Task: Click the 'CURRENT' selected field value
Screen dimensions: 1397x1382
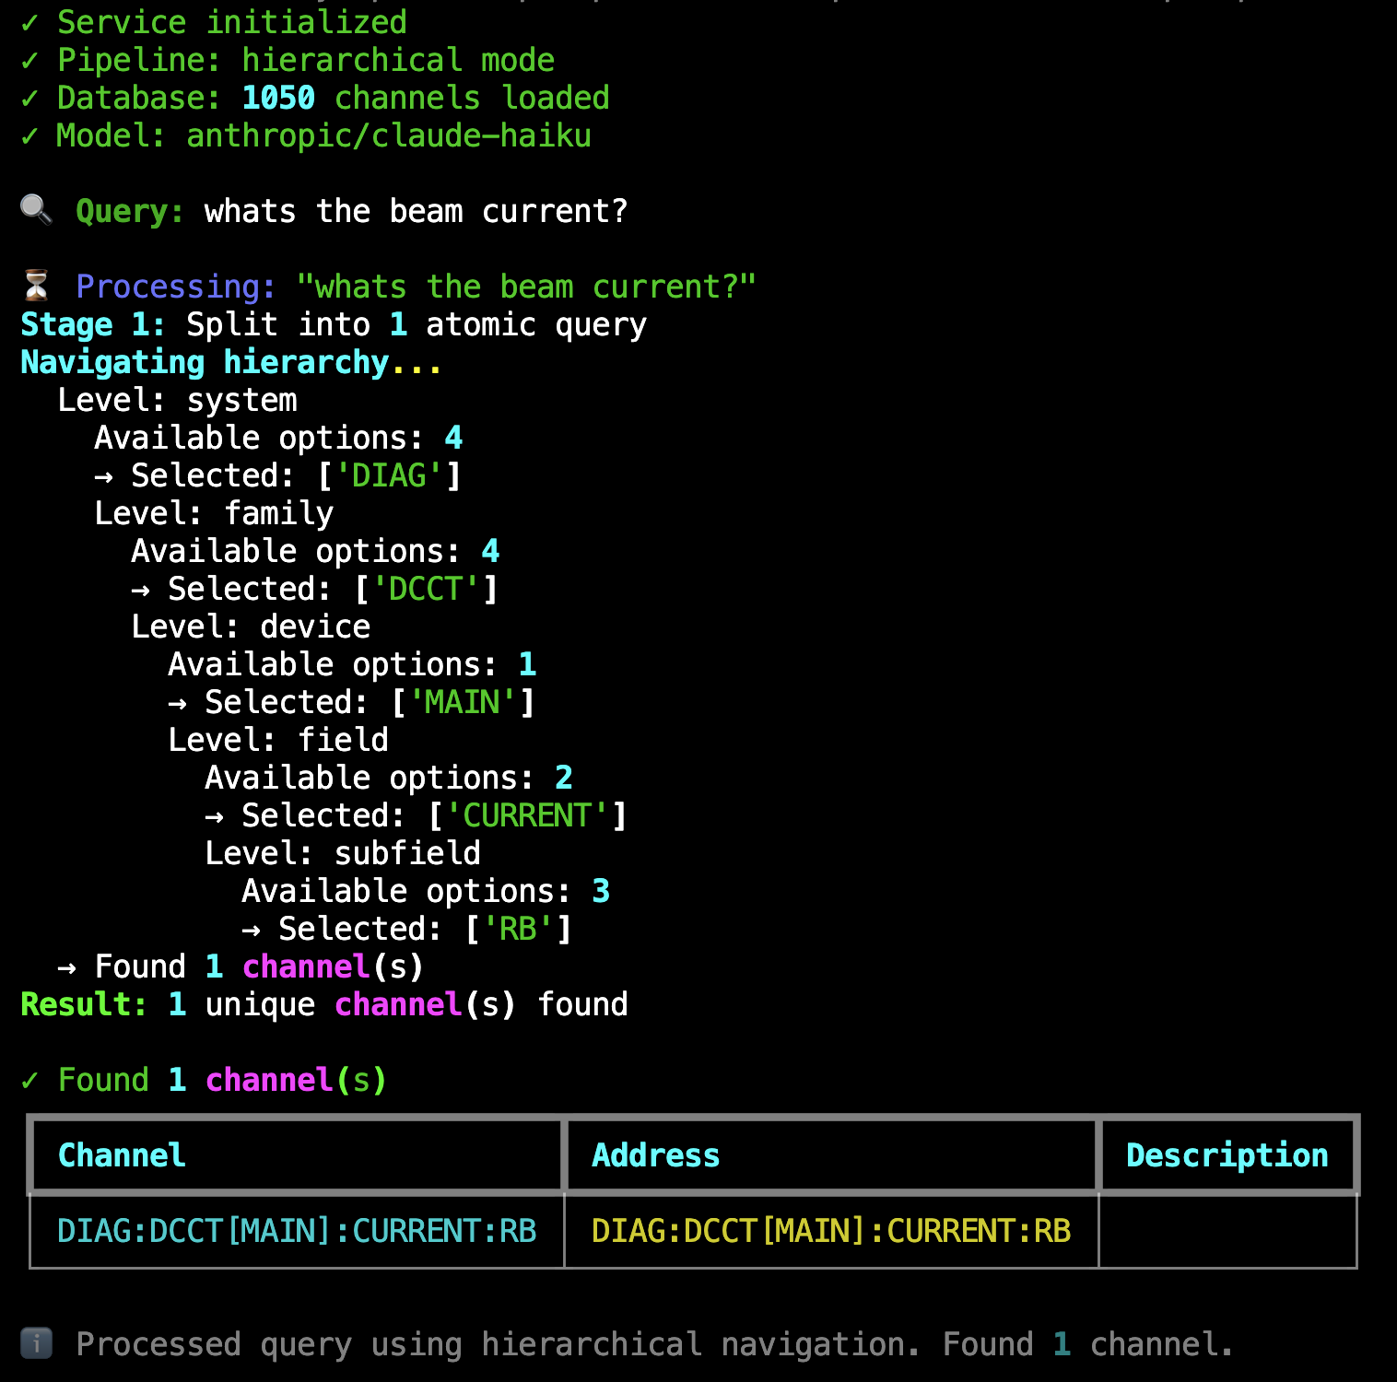Action: (x=527, y=815)
